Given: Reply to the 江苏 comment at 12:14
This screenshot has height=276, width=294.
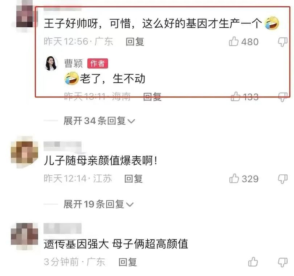Looking at the screenshot, I should [x=134, y=179].
